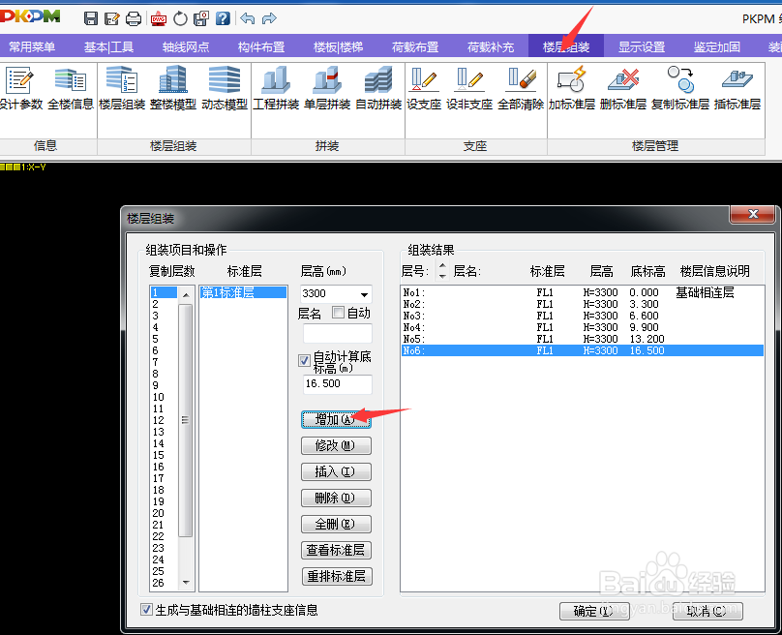
Task: Confirm with the 确定(Y) button
Action: pos(594,611)
